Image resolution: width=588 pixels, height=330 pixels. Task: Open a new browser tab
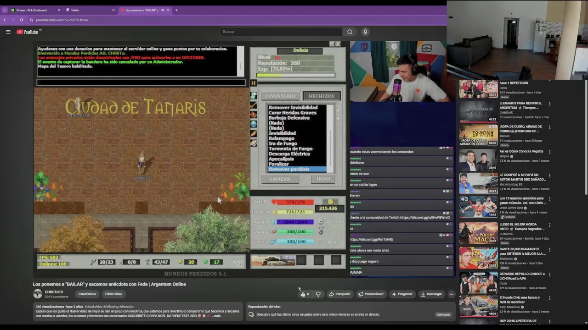click(176, 10)
